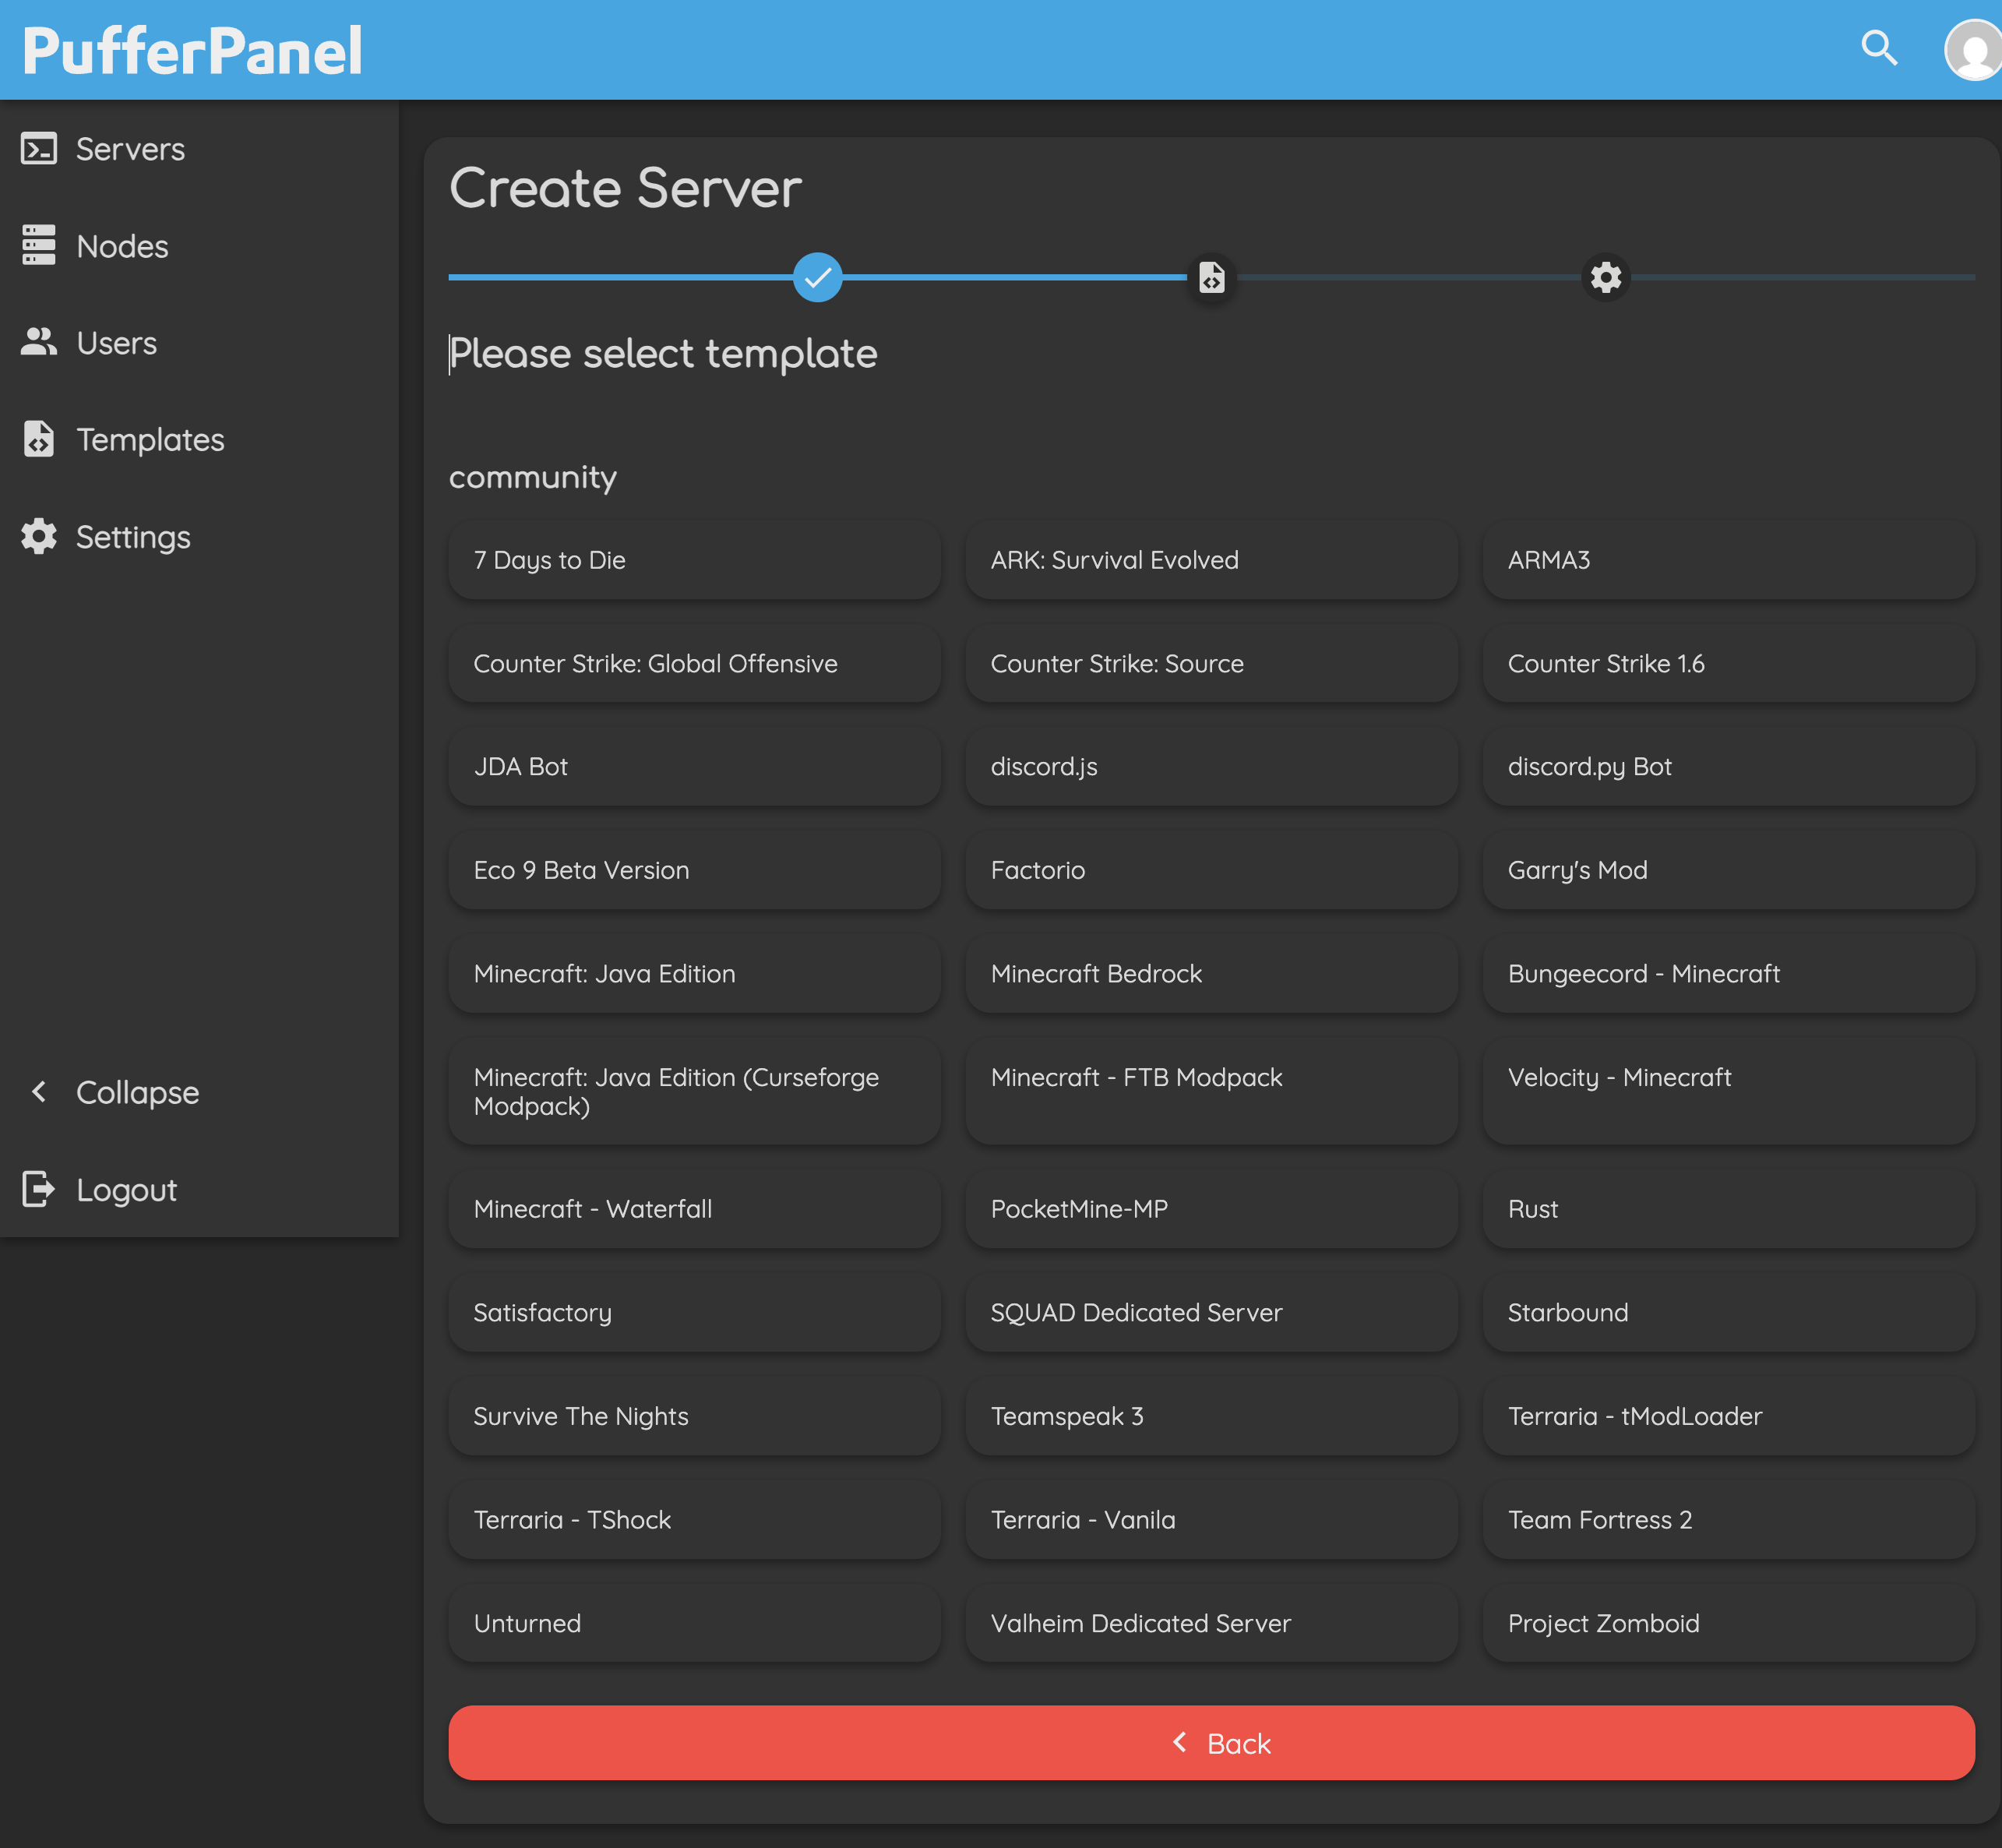Select the Terraria - TShock template
Viewport: 2002px width, 1848px height.
pyautogui.click(x=694, y=1520)
